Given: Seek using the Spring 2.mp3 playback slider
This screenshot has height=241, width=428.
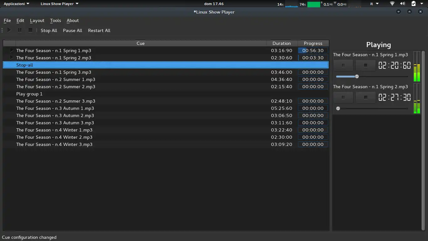Looking at the screenshot, I should click(372, 109).
